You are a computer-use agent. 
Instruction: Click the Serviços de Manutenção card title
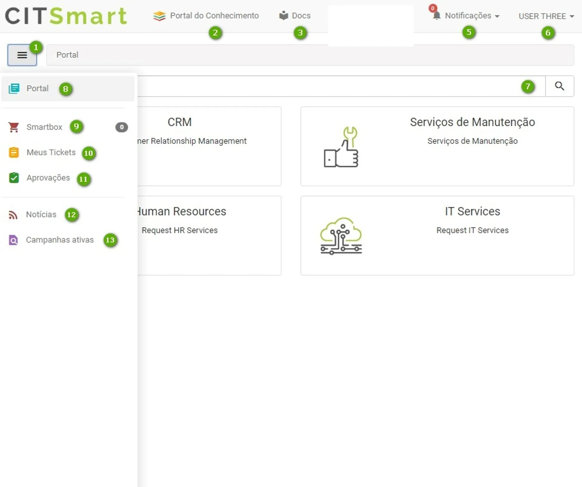(x=472, y=122)
